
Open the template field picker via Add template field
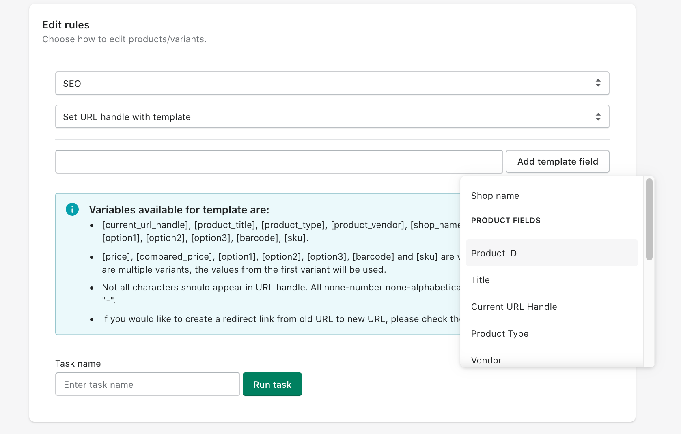click(x=557, y=161)
